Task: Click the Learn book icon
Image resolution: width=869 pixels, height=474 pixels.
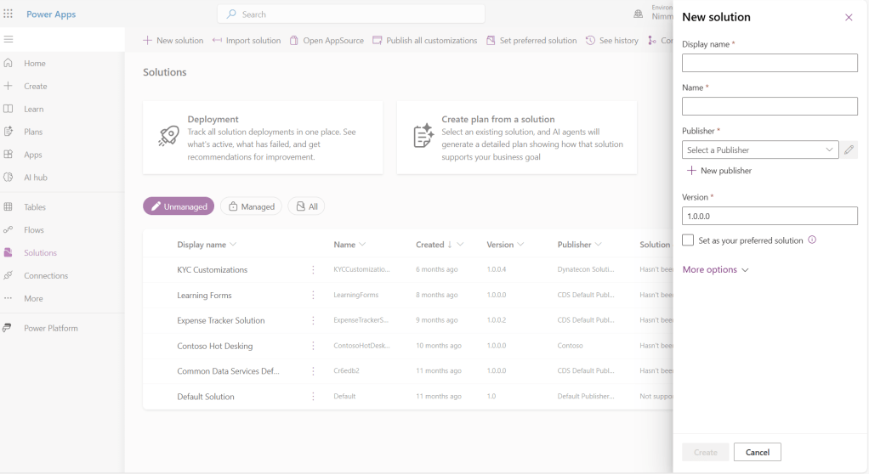Action: pyautogui.click(x=9, y=109)
